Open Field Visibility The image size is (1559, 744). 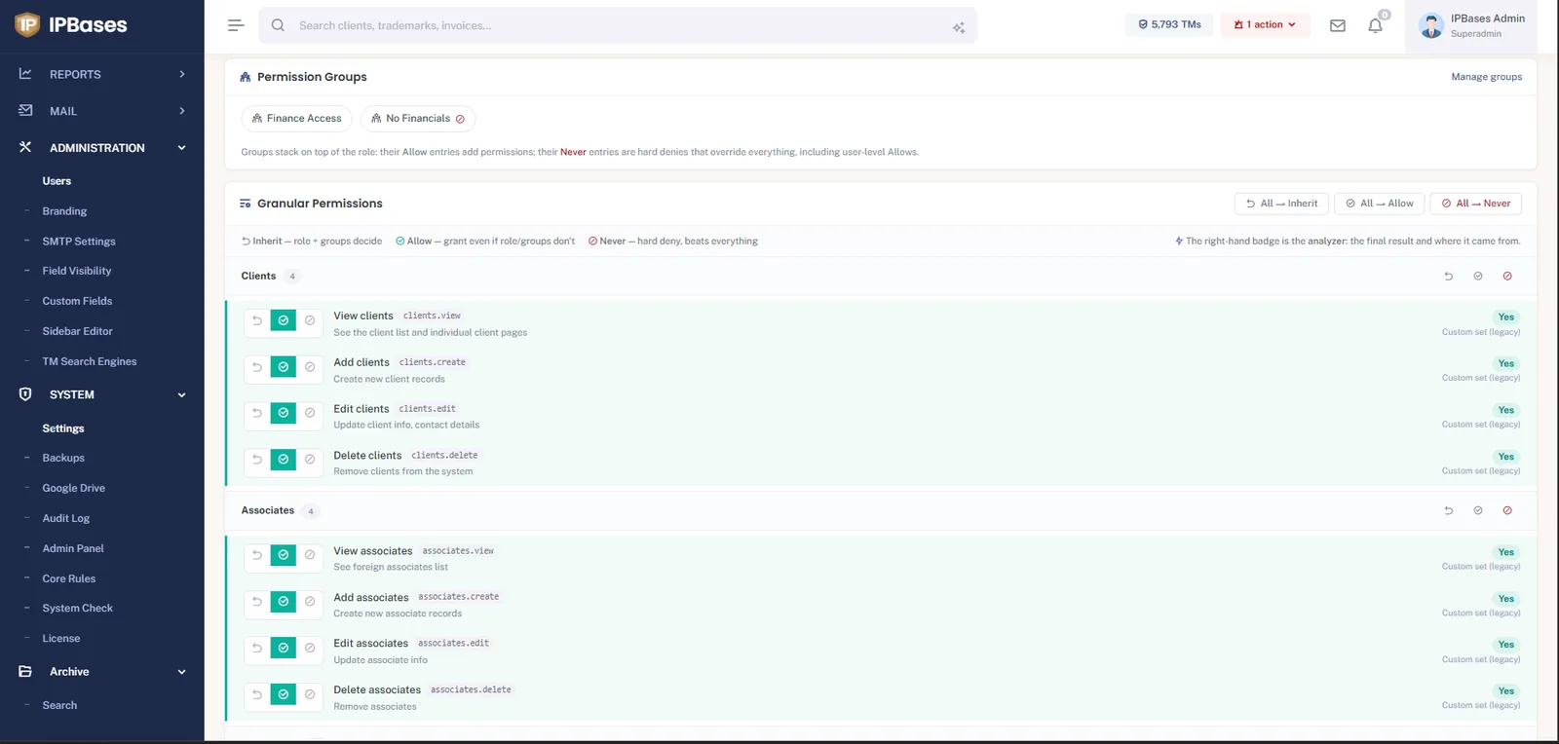(77, 271)
